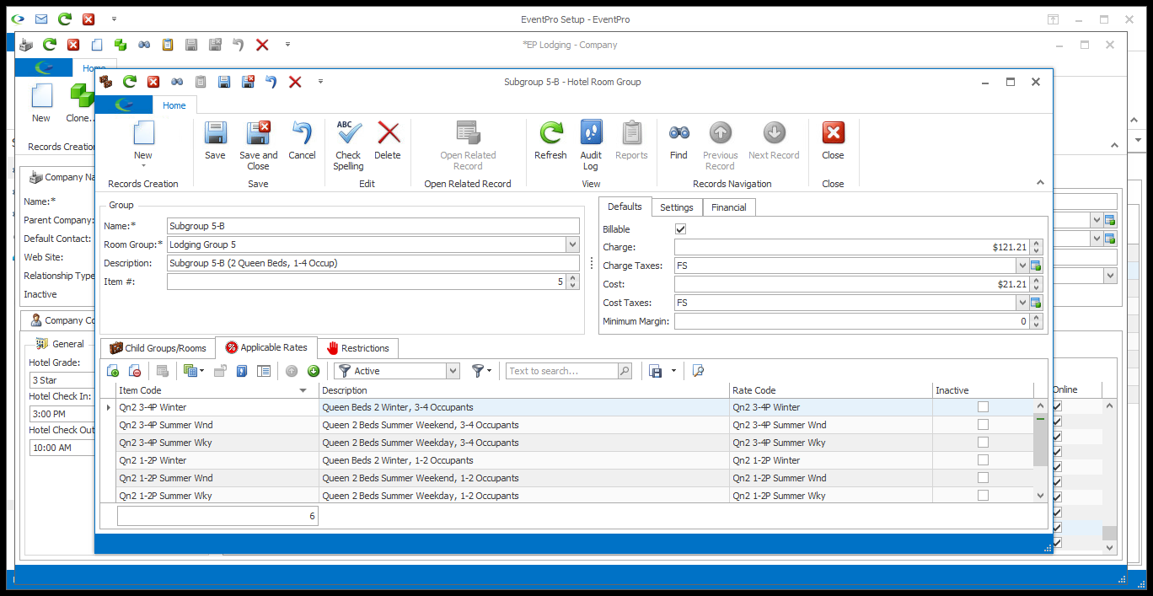
Task: Adjust the Minimum Margin stepper
Action: pos(1037,321)
